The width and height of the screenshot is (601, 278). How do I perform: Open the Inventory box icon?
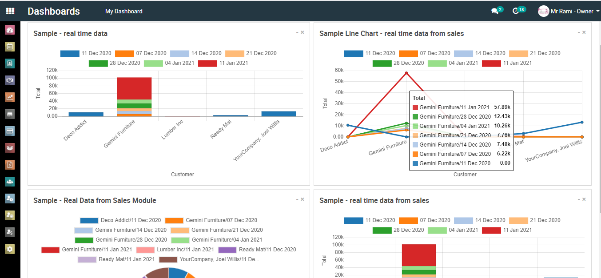10,147
